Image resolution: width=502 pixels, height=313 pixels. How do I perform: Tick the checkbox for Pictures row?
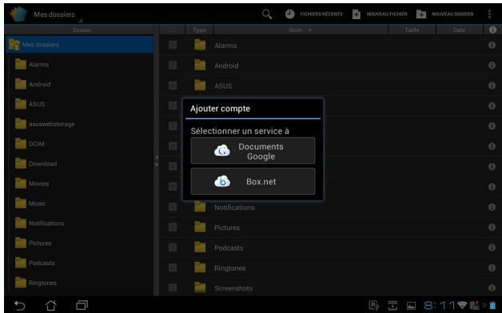[x=173, y=227]
